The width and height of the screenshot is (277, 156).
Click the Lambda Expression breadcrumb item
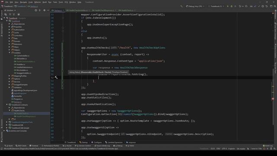pos(114,143)
